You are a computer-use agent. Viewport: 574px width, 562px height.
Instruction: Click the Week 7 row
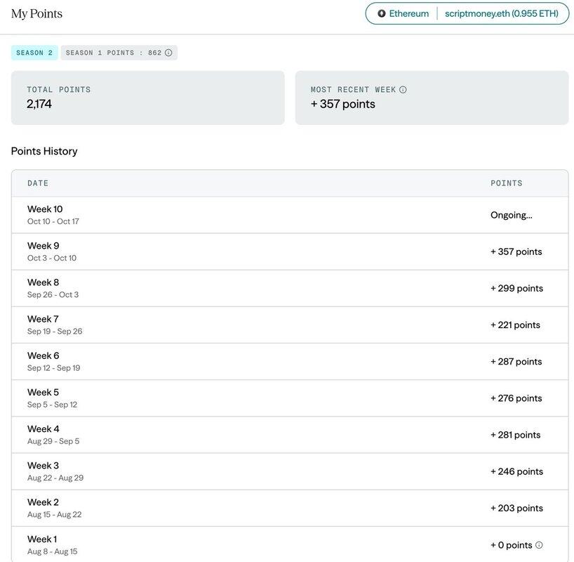click(x=289, y=325)
